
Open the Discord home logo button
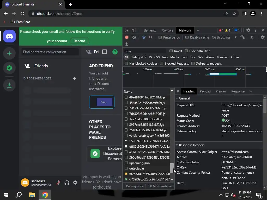coord(9,36)
